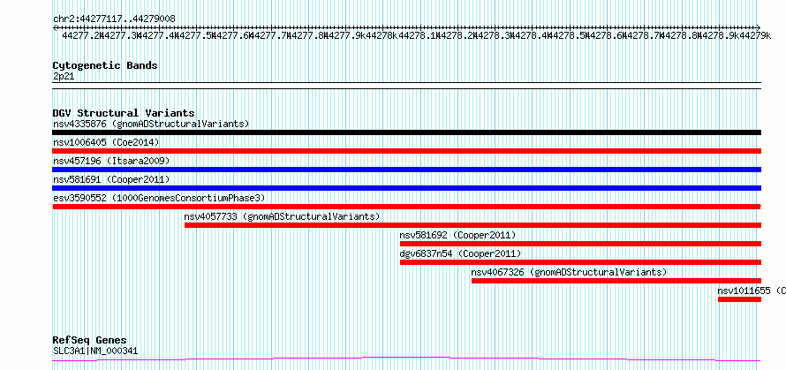Open the esv3590552 1000Genomes variant label
Viewport: 786px width, 370px height.
159,198
